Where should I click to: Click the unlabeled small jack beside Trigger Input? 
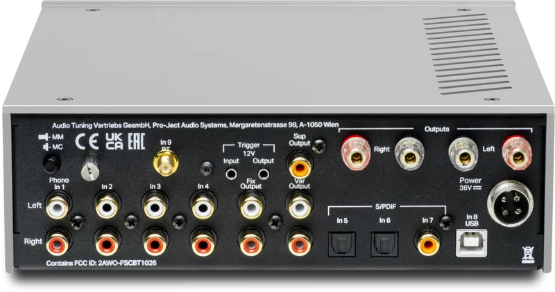(207, 169)
